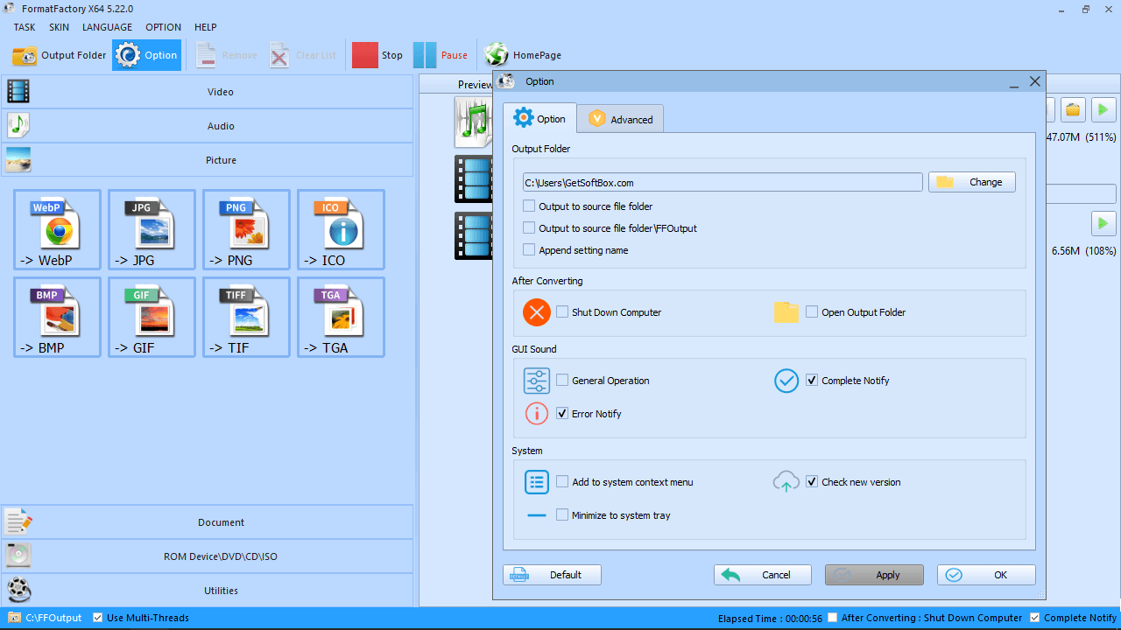The width and height of the screenshot is (1121, 630).
Task: Turn on General Operation sound
Action: click(562, 381)
